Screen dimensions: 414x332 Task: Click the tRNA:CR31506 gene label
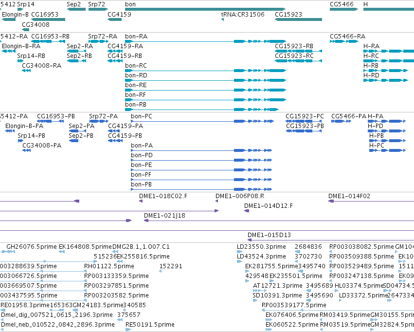pyautogui.click(x=243, y=14)
